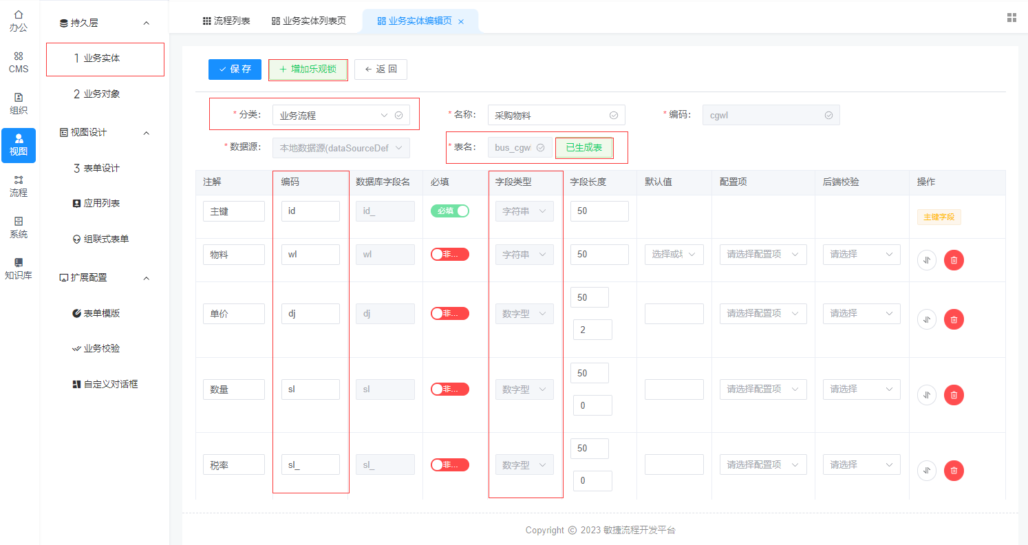Open the 后端校验 dropdown in 物料 row
The image size is (1028, 545).
click(861, 255)
